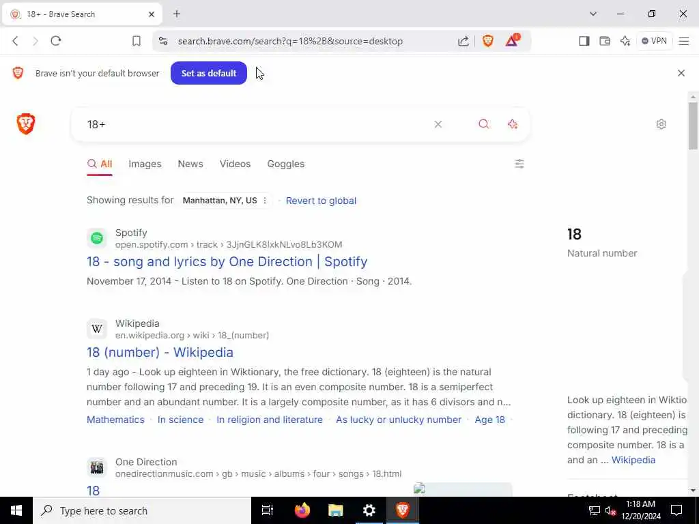Click the Wikipedia W favicon
The height and width of the screenshot is (524, 699).
(x=97, y=329)
